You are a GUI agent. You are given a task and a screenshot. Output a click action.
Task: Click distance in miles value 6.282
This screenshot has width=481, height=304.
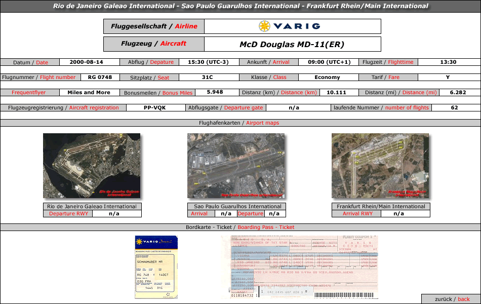pos(458,92)
